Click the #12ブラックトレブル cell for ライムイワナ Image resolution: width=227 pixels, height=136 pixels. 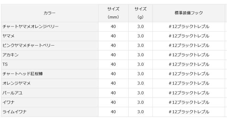coord(189,112)
